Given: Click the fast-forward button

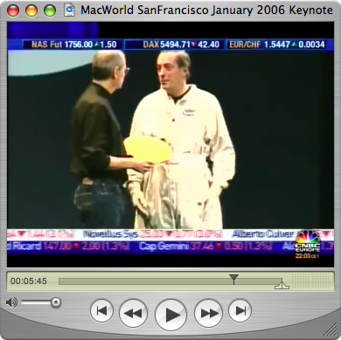Looking at the screenshot, I should coord(208,313).
